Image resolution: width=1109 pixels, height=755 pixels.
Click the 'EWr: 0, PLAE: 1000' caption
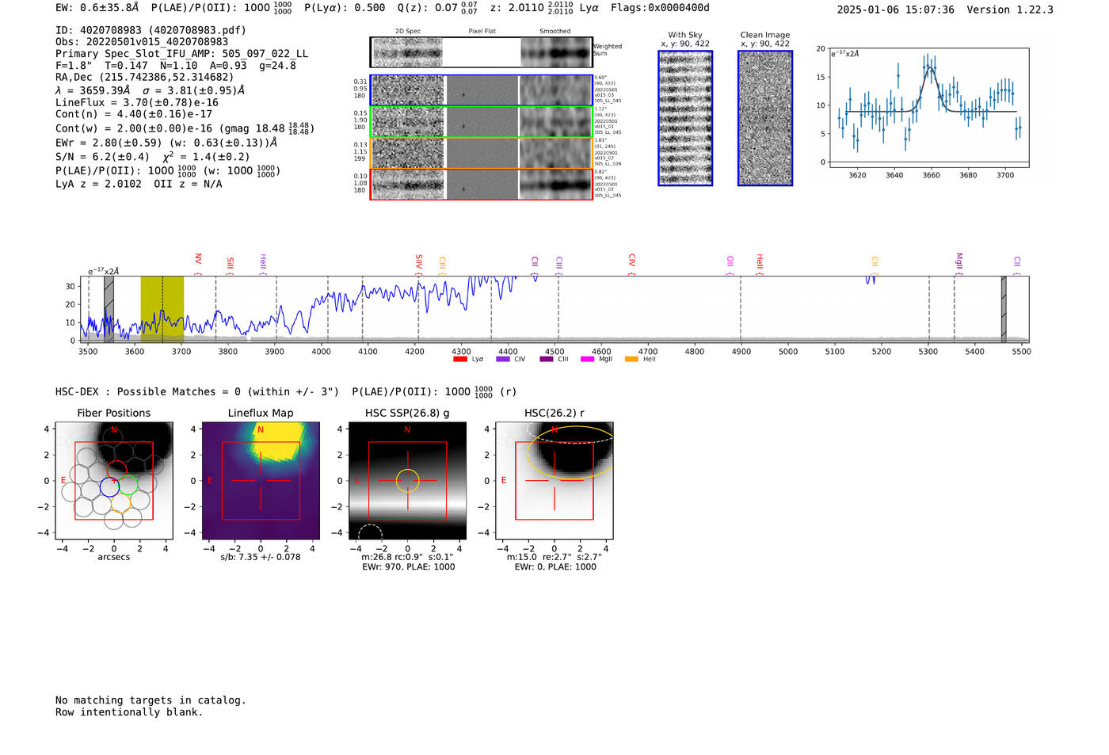pyautogui.click(x=555, y=567)
